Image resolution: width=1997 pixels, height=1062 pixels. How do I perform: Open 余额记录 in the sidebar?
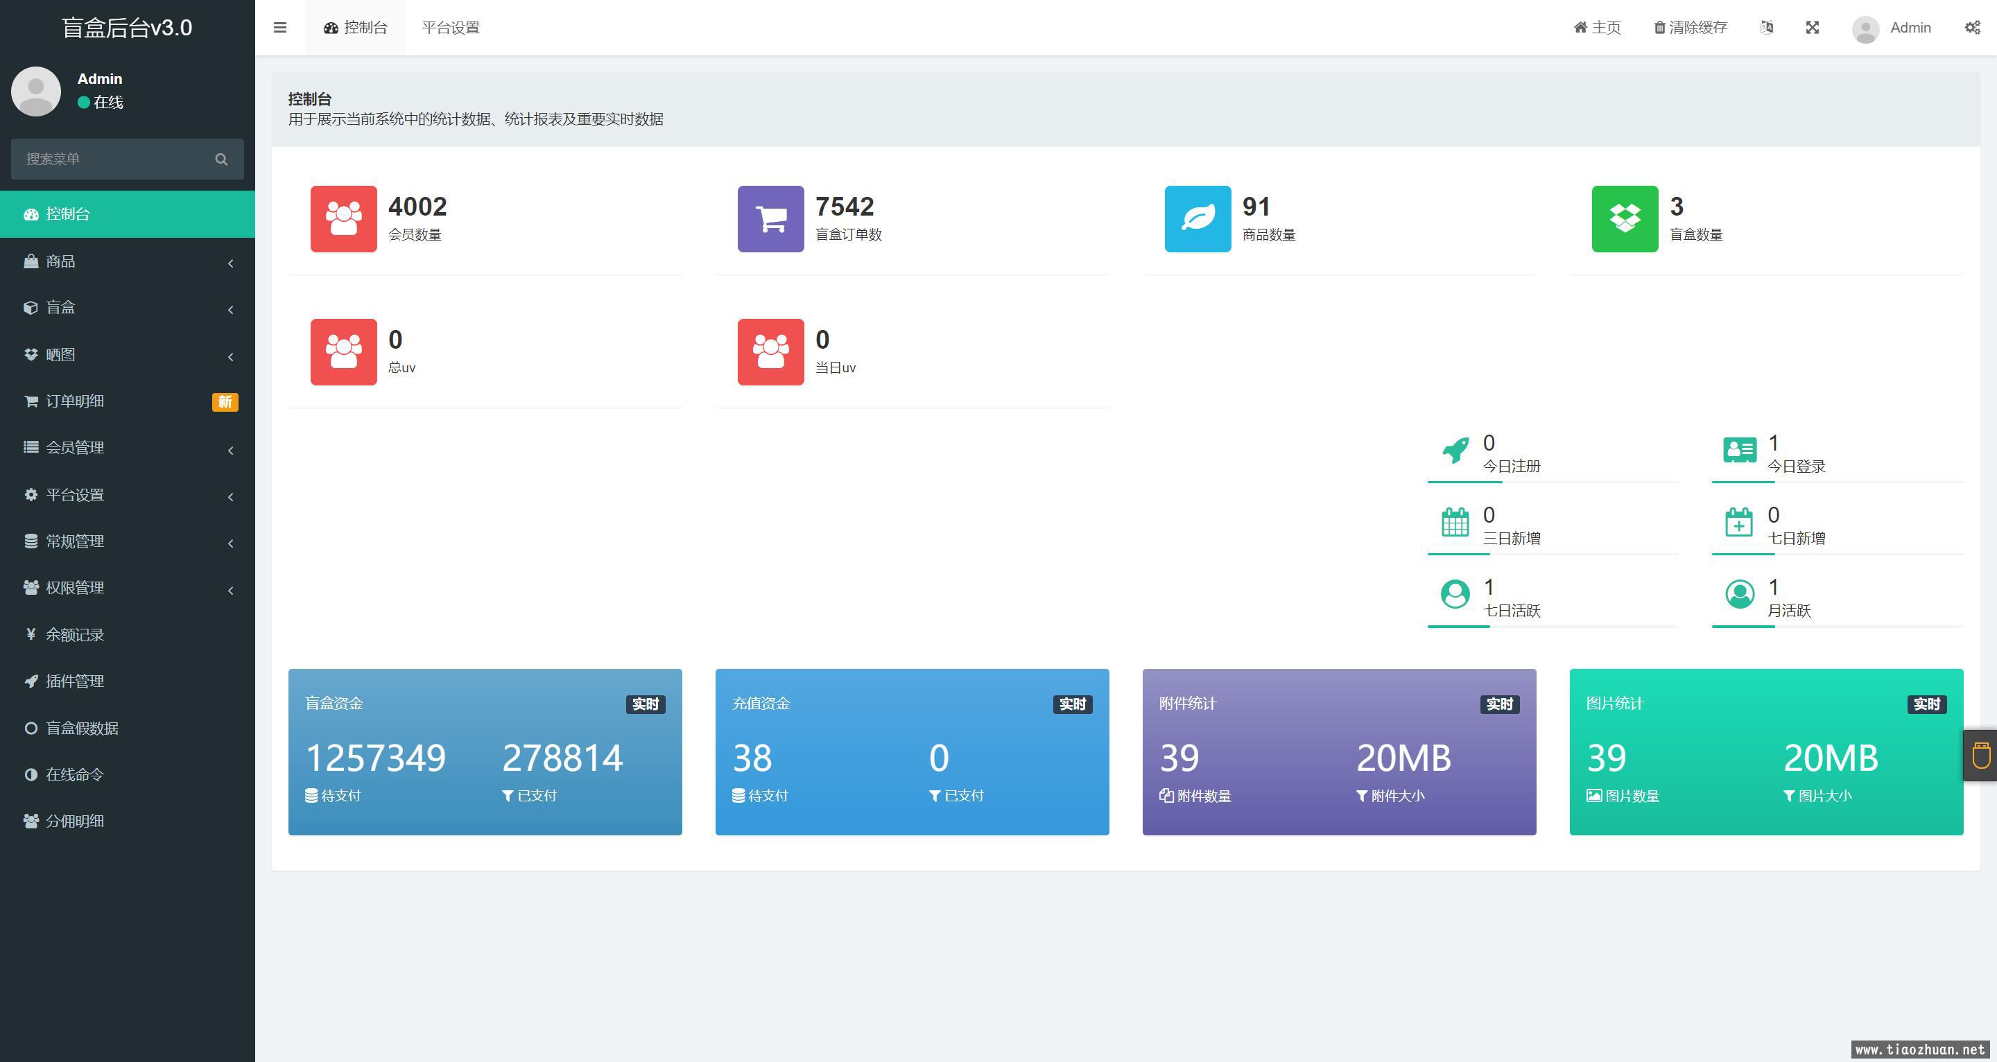click(127, 634)
